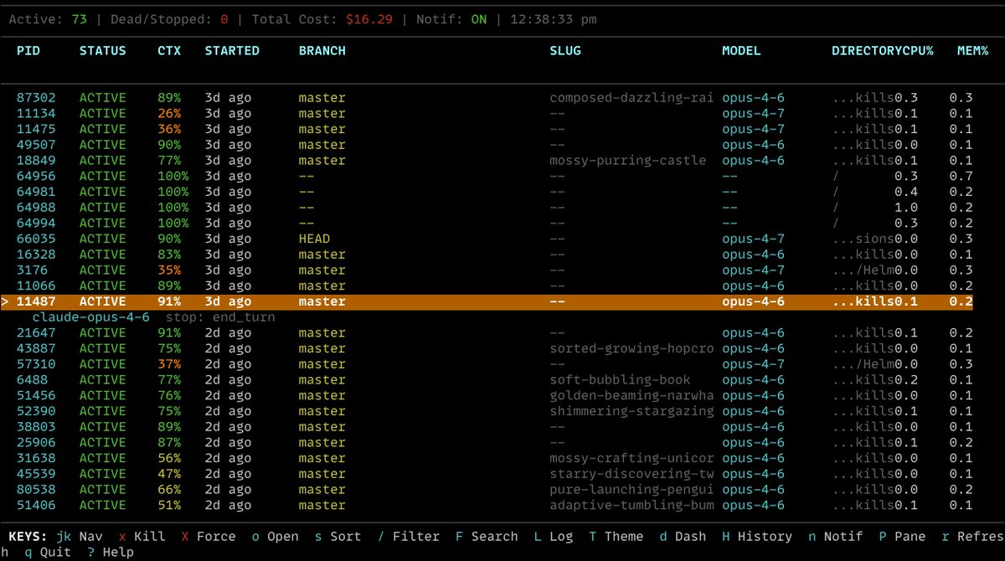The height and width of the screenshot is (561, 1005).
Task: Click the mossy-crafting-unicor slug
Action: pos(631,458)
